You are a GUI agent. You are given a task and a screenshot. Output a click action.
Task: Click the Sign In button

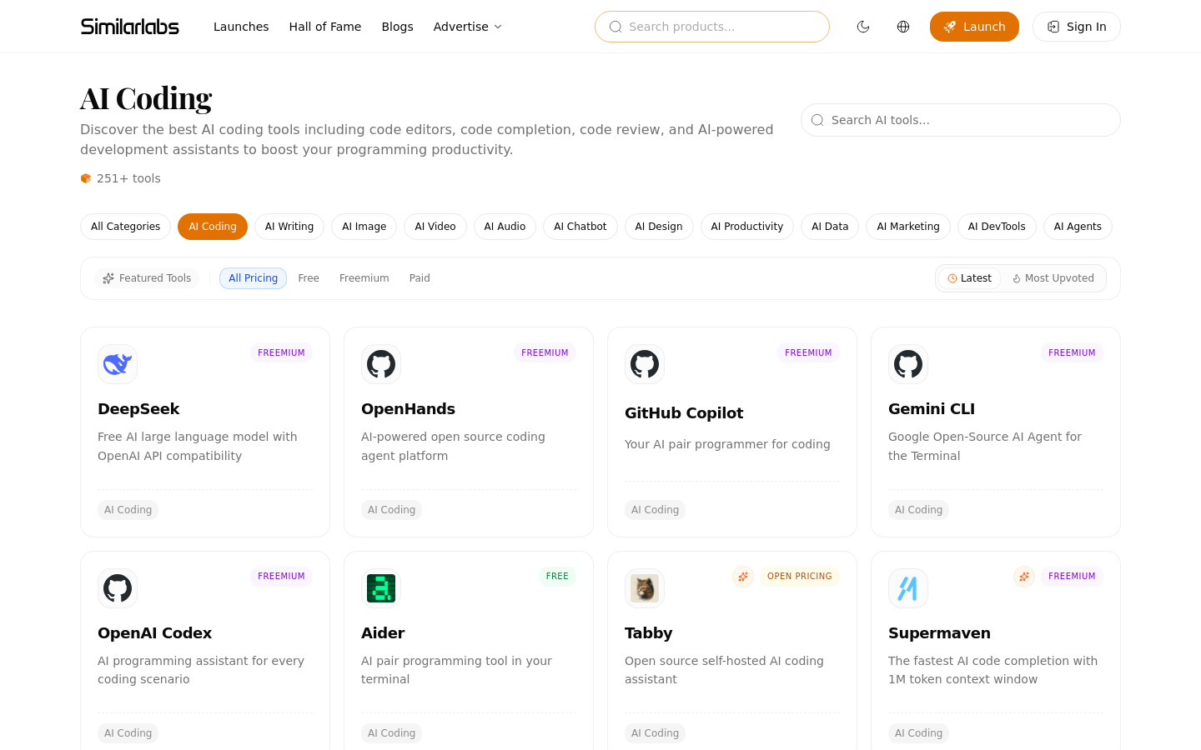1077,27
